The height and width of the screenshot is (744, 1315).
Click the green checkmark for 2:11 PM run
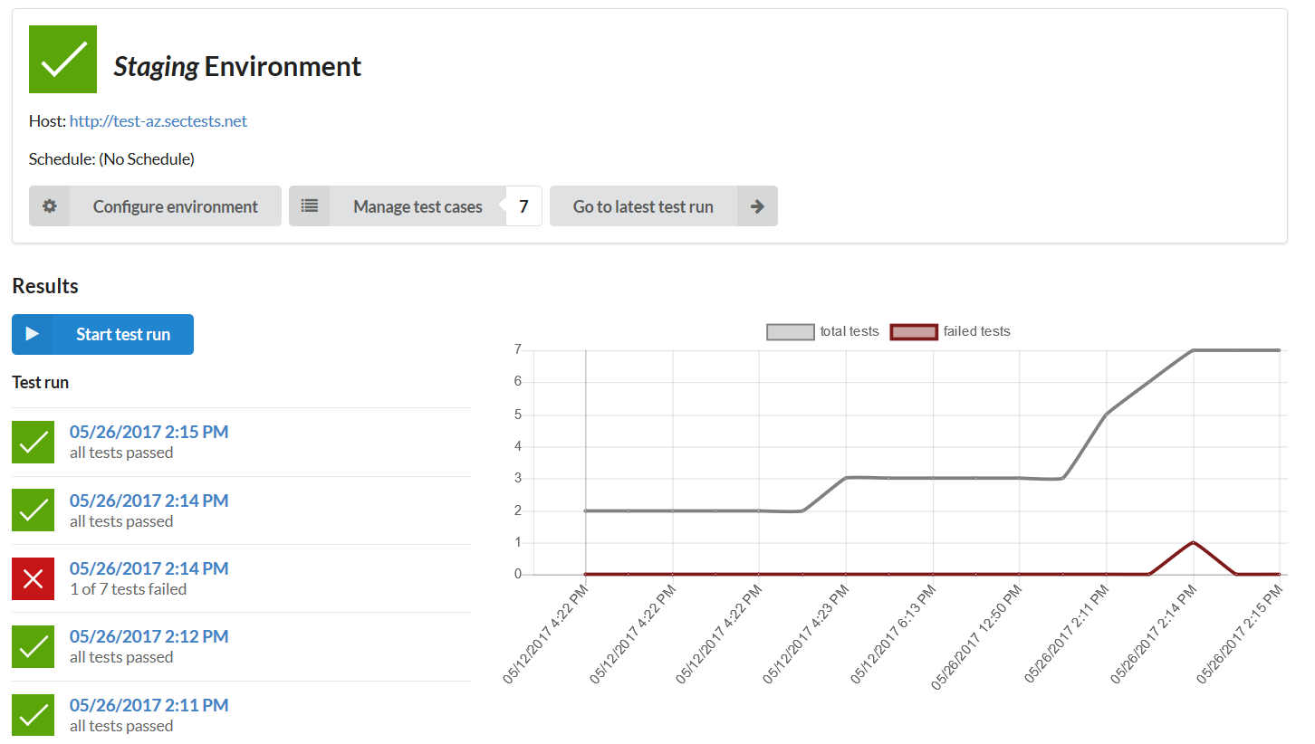(34, 715)
